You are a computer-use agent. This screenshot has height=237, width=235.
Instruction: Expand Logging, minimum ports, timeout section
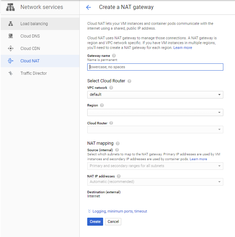tap(117, 211)
